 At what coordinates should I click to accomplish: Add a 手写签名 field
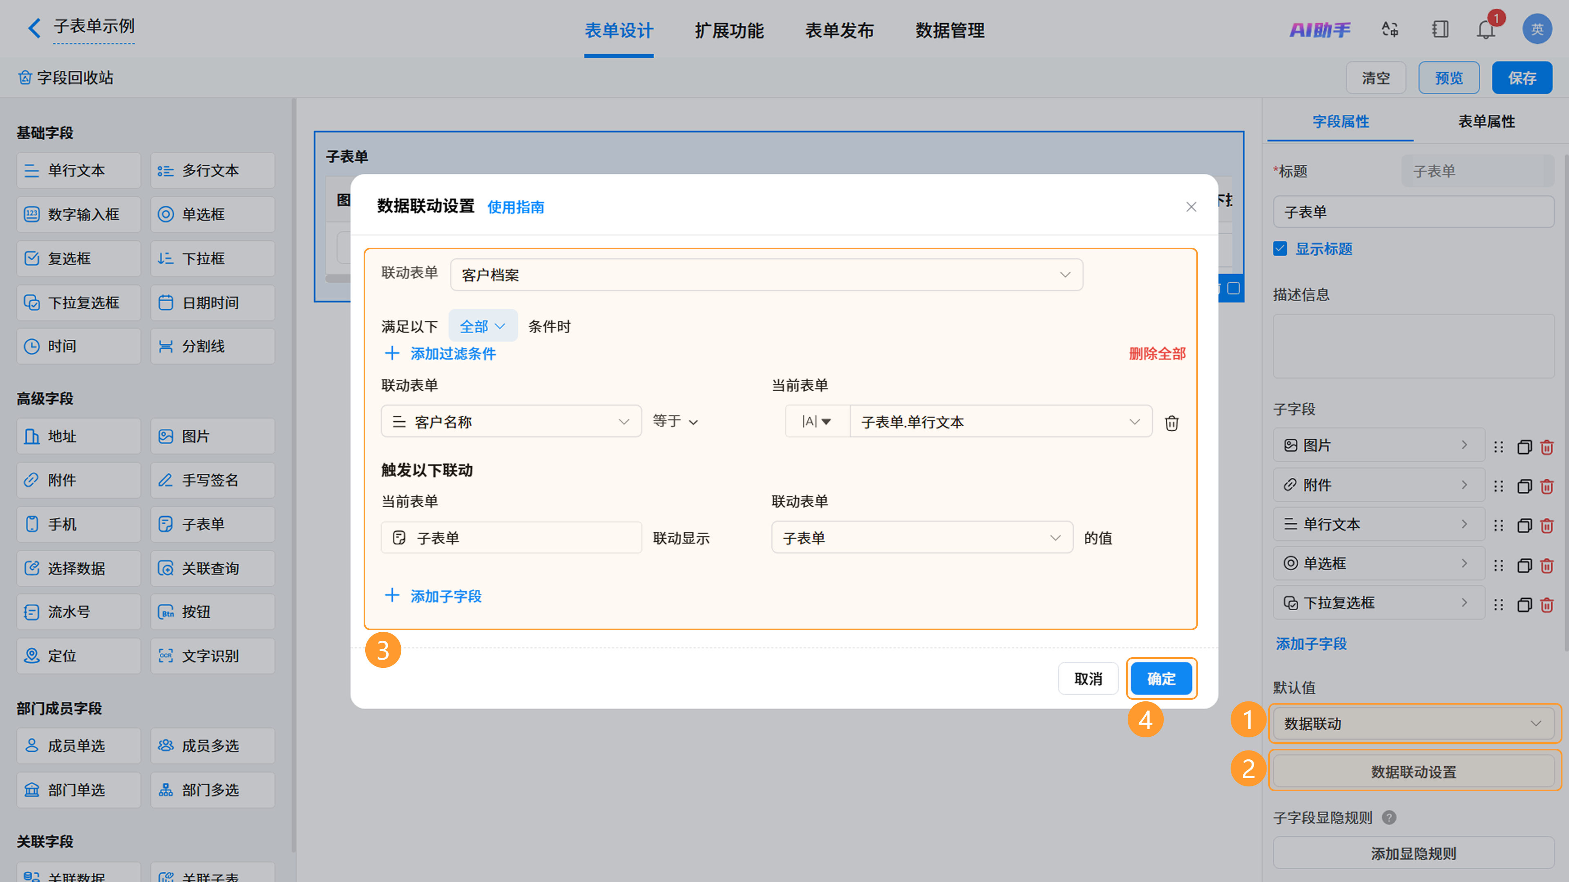[x=212, y=480]
